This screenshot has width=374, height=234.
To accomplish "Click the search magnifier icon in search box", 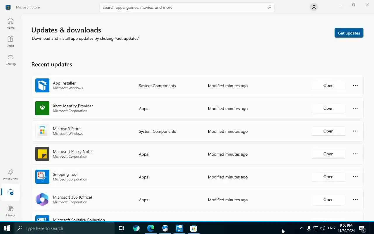I will (x=269, y=7).
